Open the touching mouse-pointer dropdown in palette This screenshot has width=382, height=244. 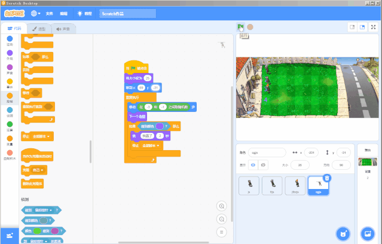pos(44,210)
